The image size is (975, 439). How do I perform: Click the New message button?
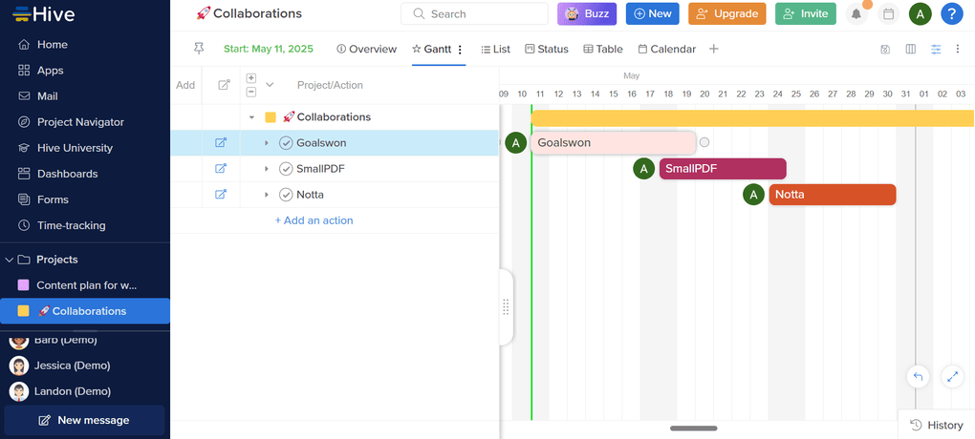coord(84,420)
